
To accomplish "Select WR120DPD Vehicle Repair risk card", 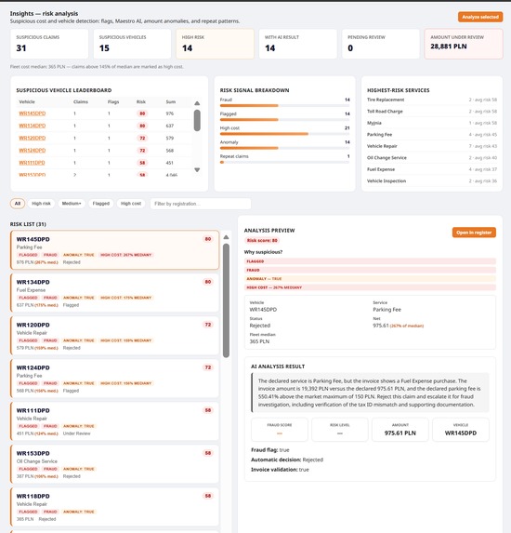I will [115, 336].
